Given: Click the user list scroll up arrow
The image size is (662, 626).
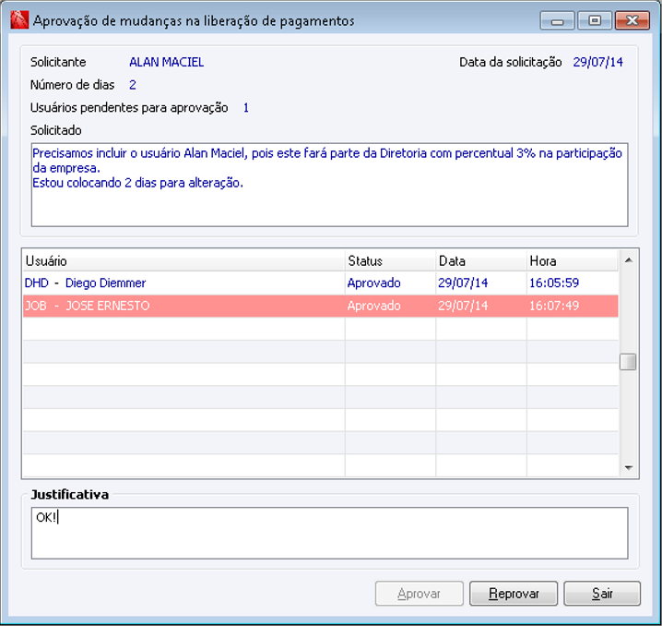Looking at the screenshot, I should [628, 260].
